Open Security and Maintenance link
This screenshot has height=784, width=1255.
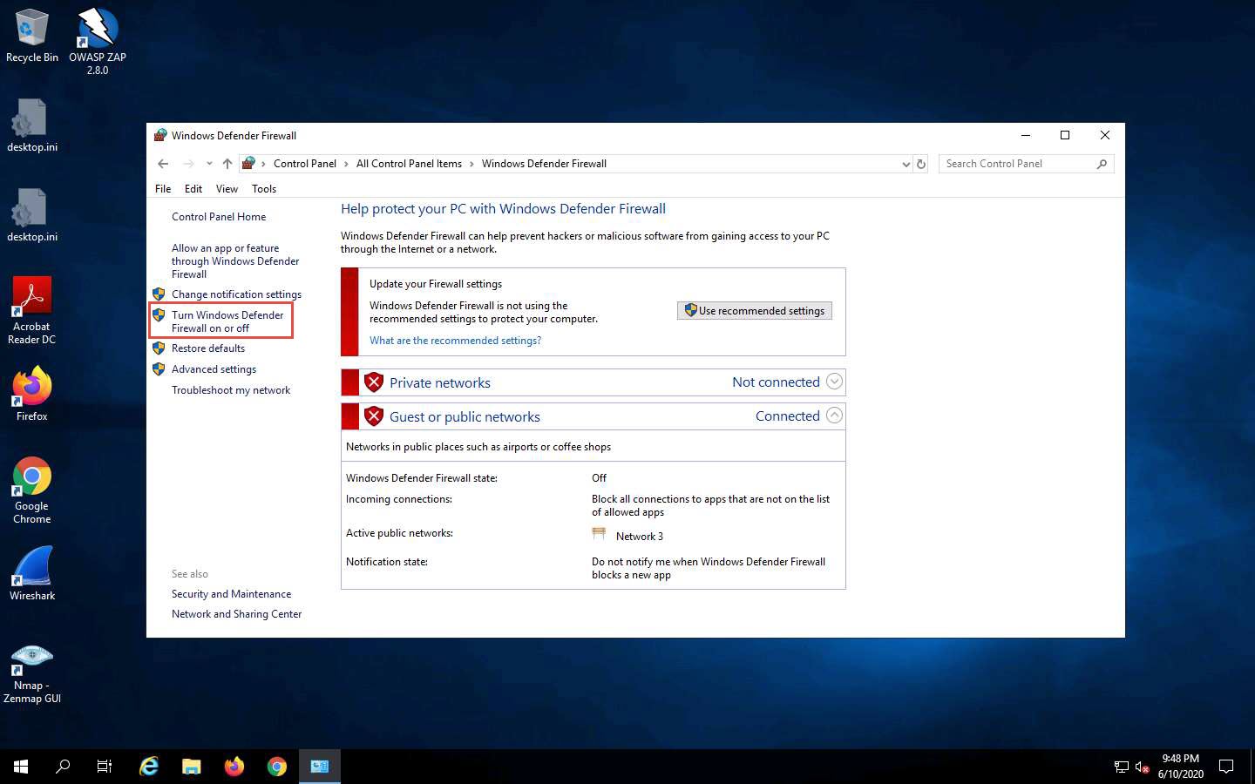tap(231, 594)
